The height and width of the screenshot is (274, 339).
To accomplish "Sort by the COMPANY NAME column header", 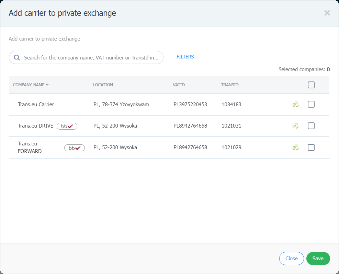I will tap(29, 85).
